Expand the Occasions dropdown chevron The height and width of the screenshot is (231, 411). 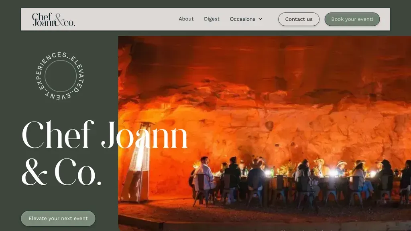click(260, 19)
